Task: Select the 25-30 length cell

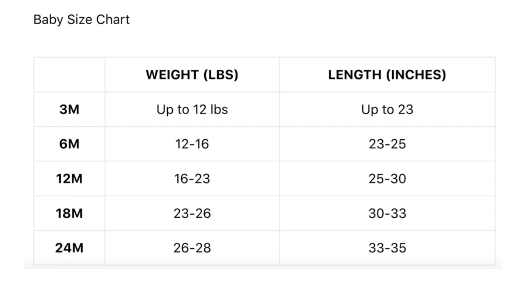Action: 387,179
